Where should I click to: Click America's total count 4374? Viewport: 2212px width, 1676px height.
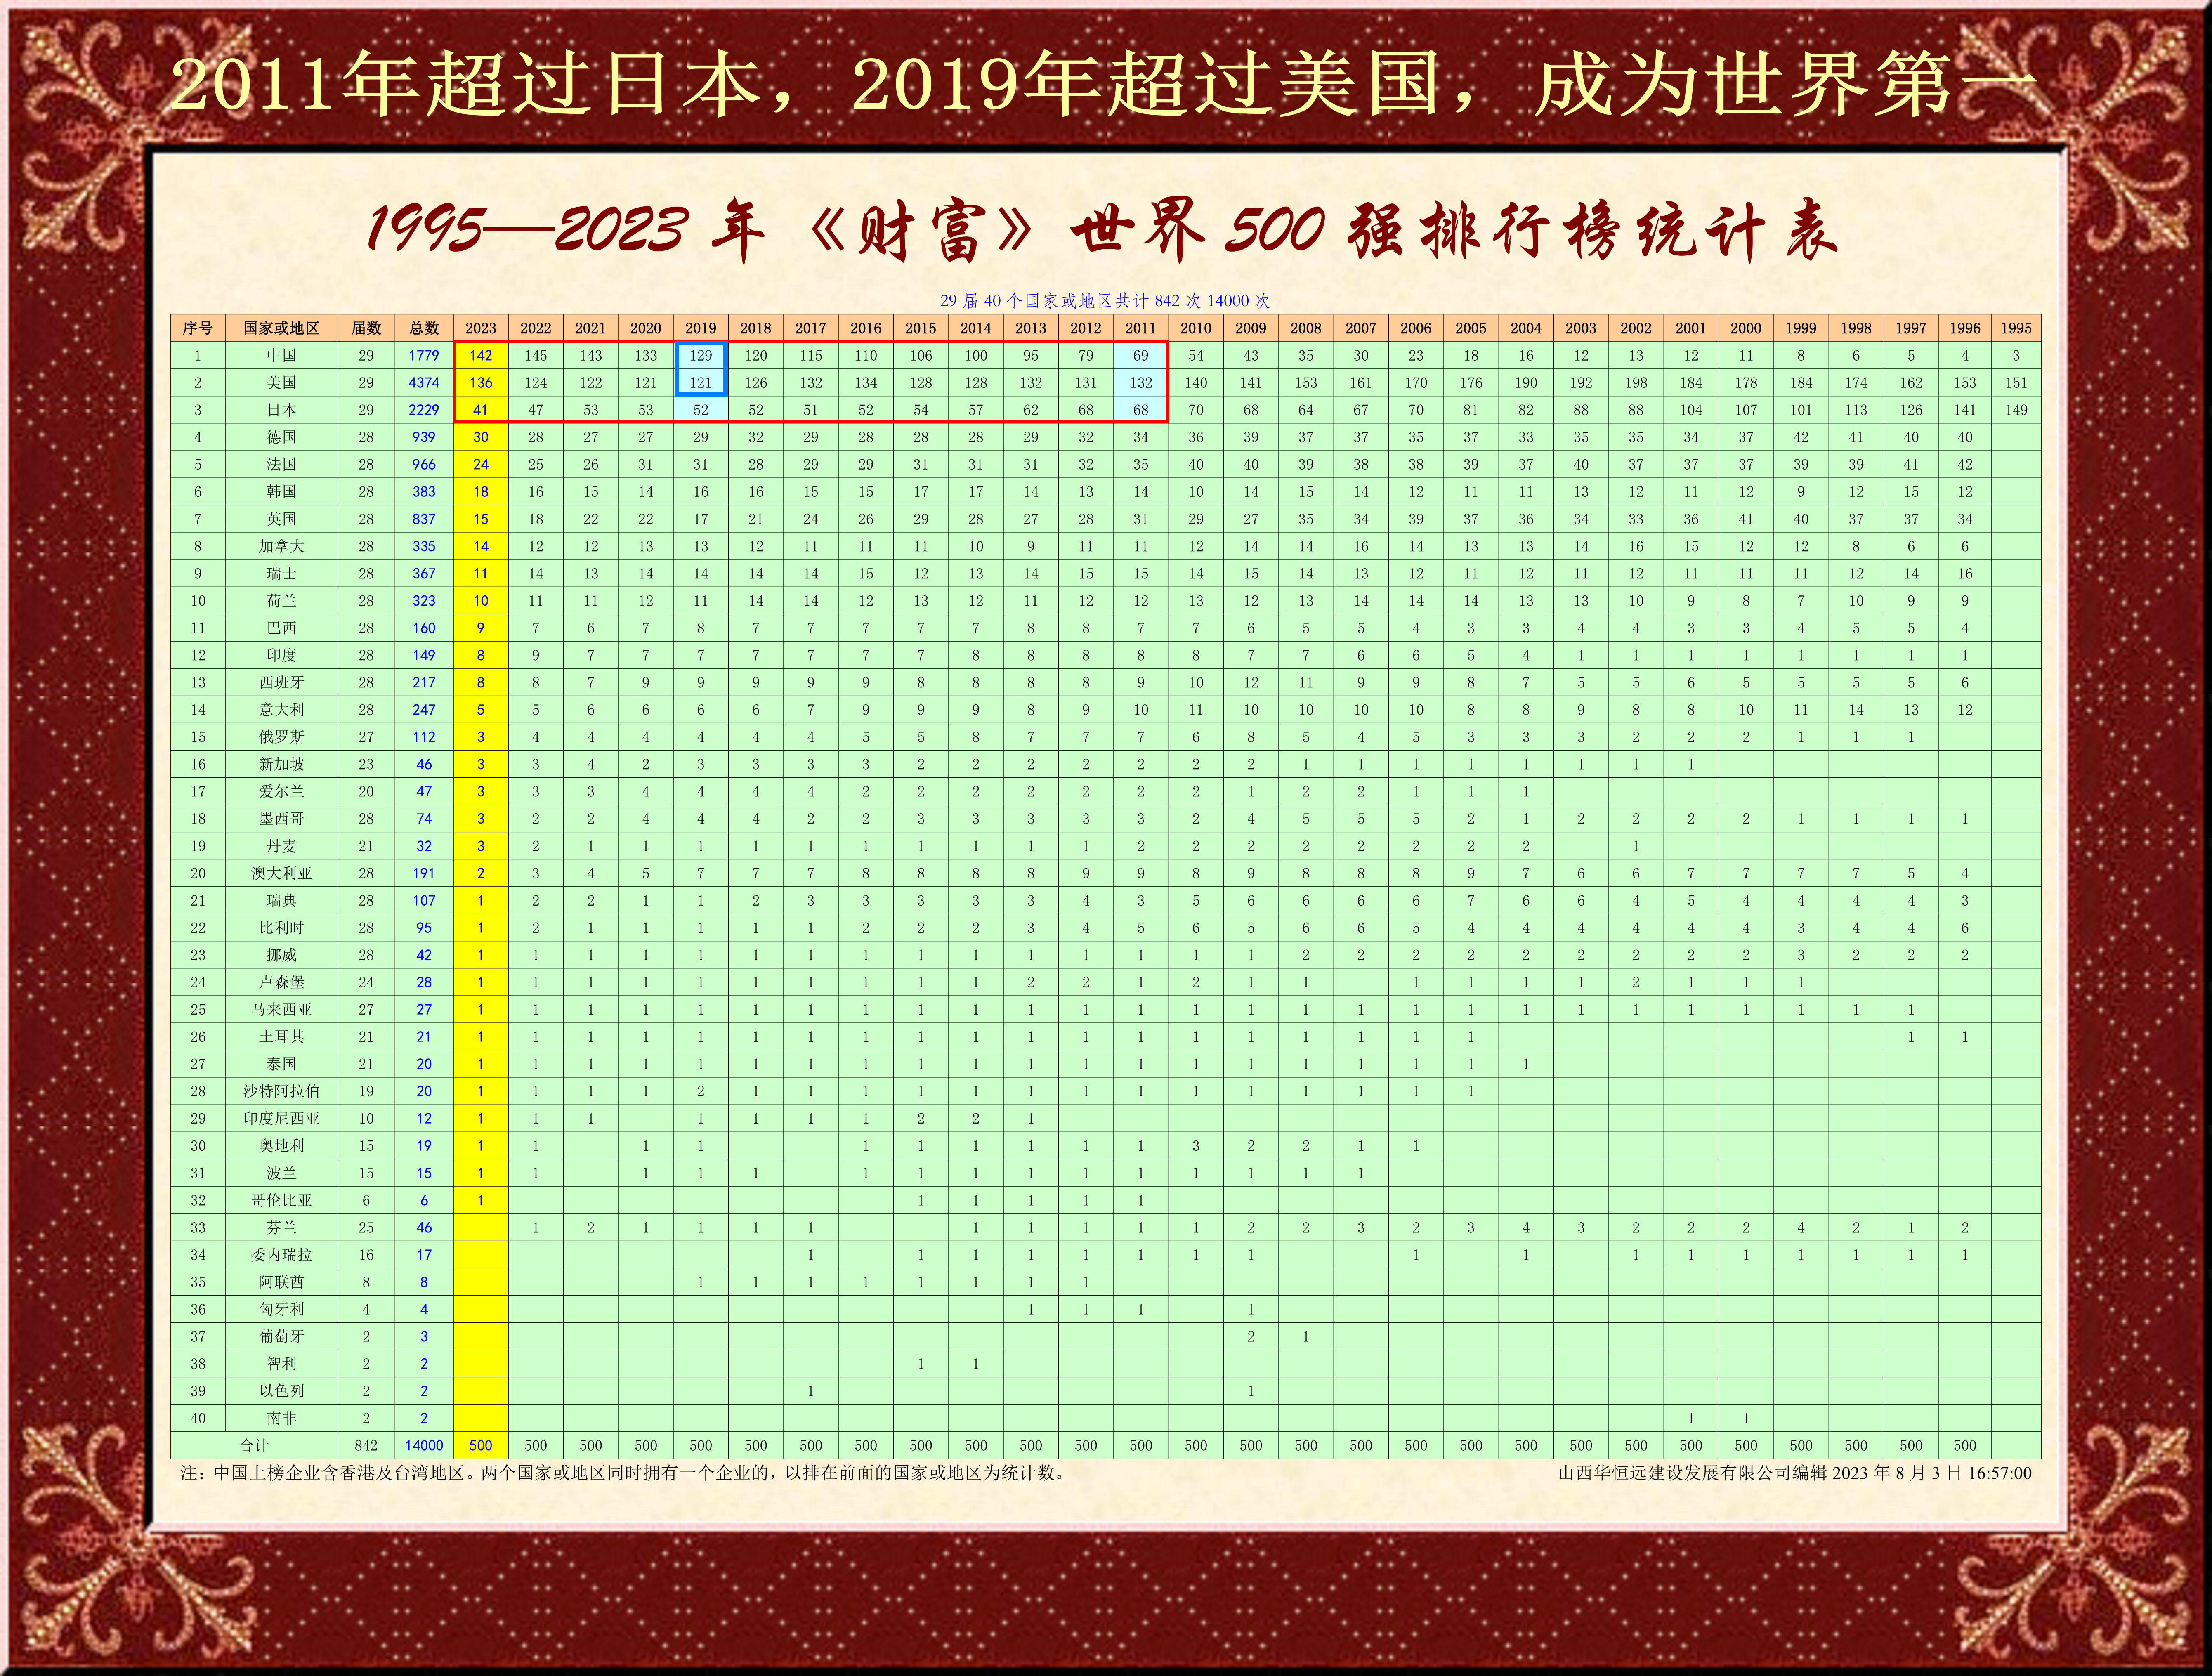(x=424, y=382)
